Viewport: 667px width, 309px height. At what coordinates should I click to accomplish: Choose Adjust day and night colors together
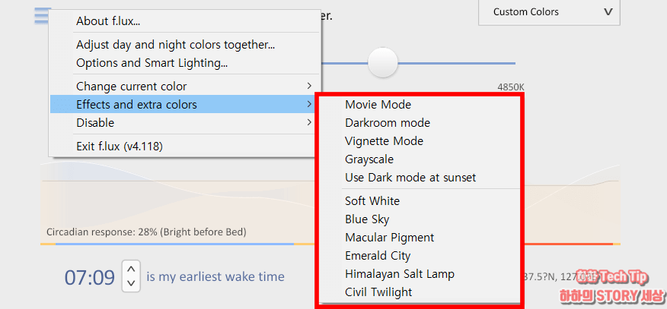pyautogui.click(x=184, y=45)
